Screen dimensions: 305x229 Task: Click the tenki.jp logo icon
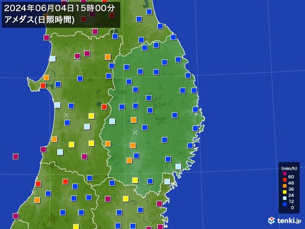click(x=272, y=221)
